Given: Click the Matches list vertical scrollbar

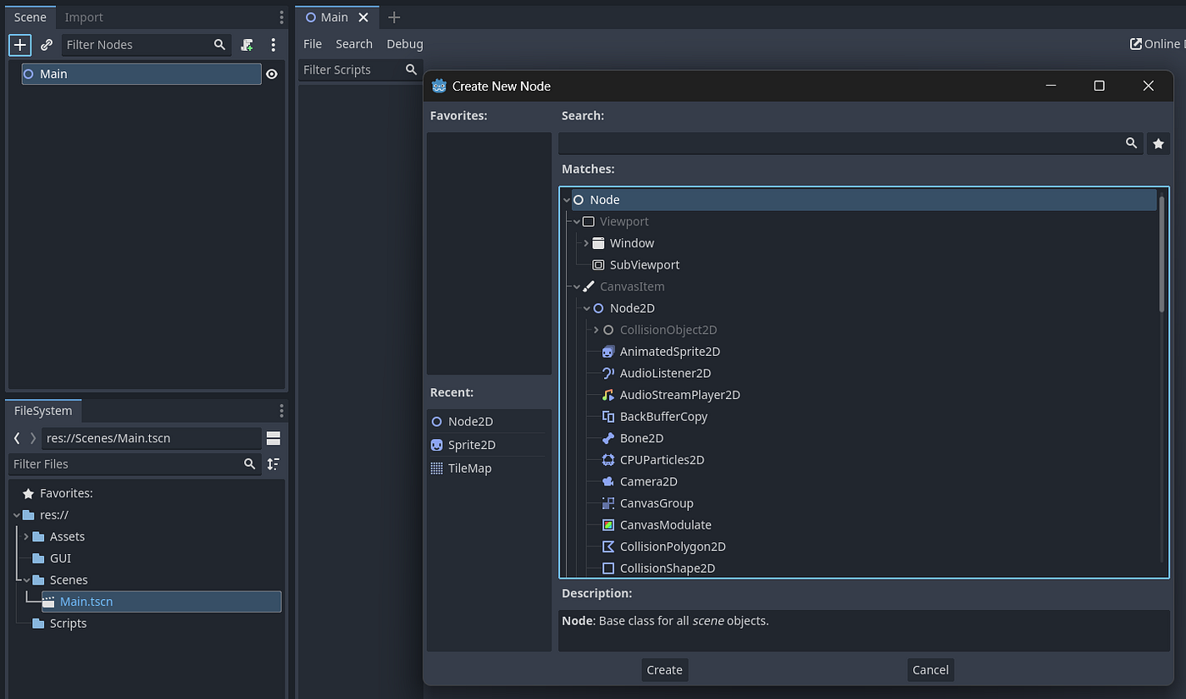Looking at the screenshot, I should [x=1161, y=254].
